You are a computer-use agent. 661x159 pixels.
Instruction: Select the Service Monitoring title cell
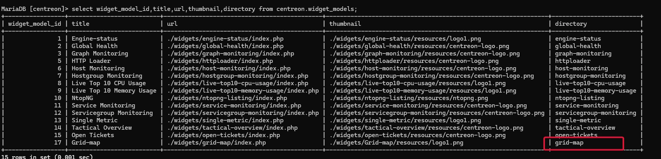(104, 105)
